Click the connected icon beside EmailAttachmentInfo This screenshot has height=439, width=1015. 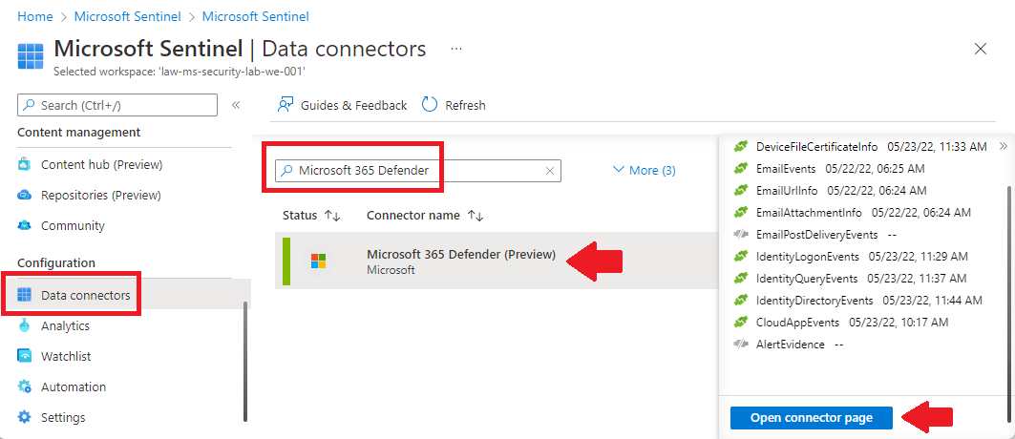pos(741,212)
